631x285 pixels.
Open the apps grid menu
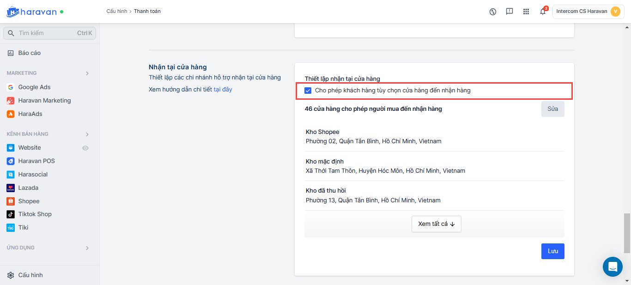pos(526,12)
